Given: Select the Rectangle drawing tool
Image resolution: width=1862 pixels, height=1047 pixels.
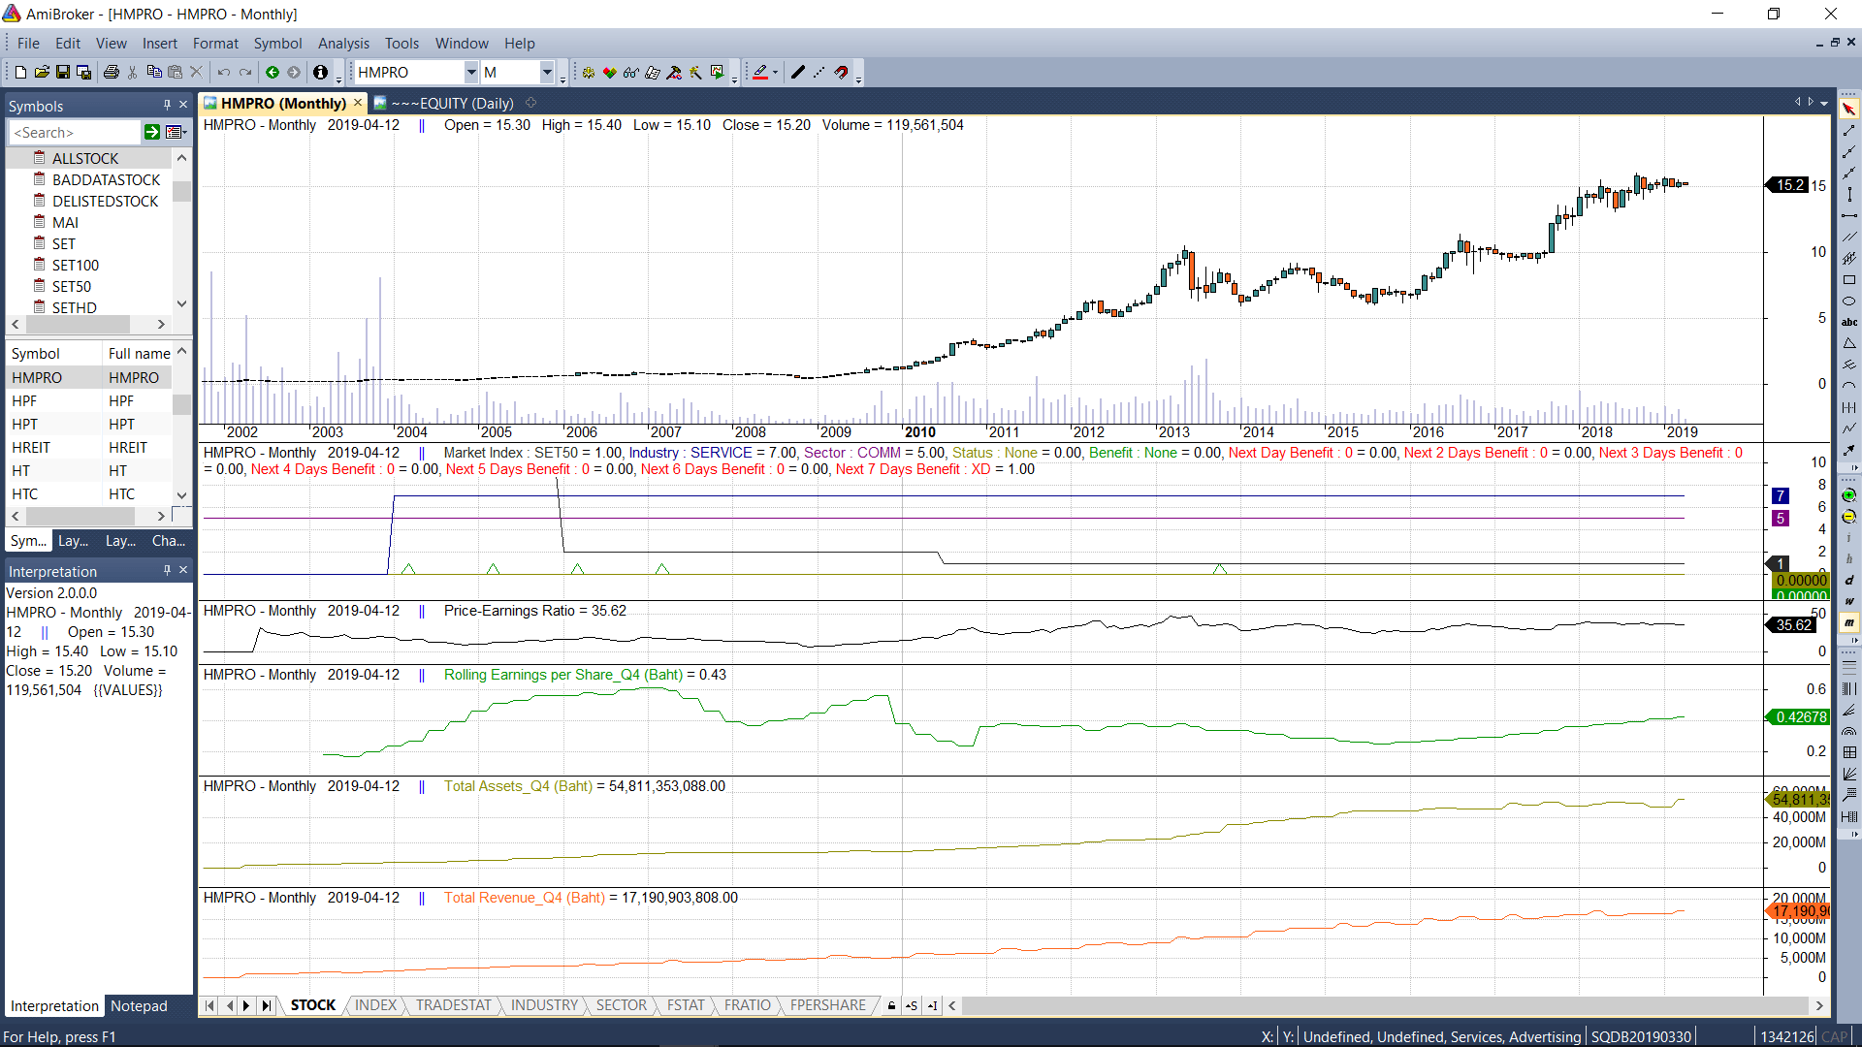Looking at the screenshot, I should tap(1849, 280).
